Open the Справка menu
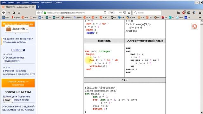Viewport: 203px width, 114px height. (x=58, y=3)
